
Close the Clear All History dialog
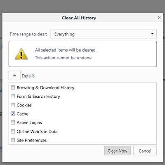click(x=159, y=18)
